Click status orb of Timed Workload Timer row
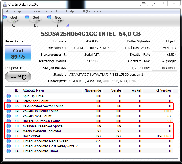 tap(9, 151)
